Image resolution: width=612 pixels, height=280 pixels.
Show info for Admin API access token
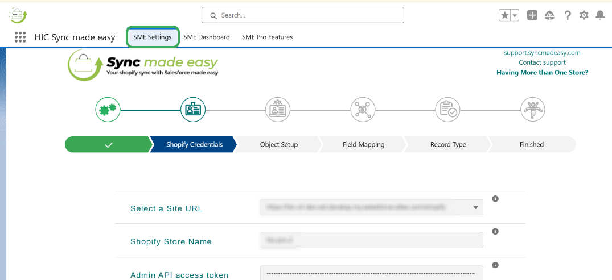[495, 265]
